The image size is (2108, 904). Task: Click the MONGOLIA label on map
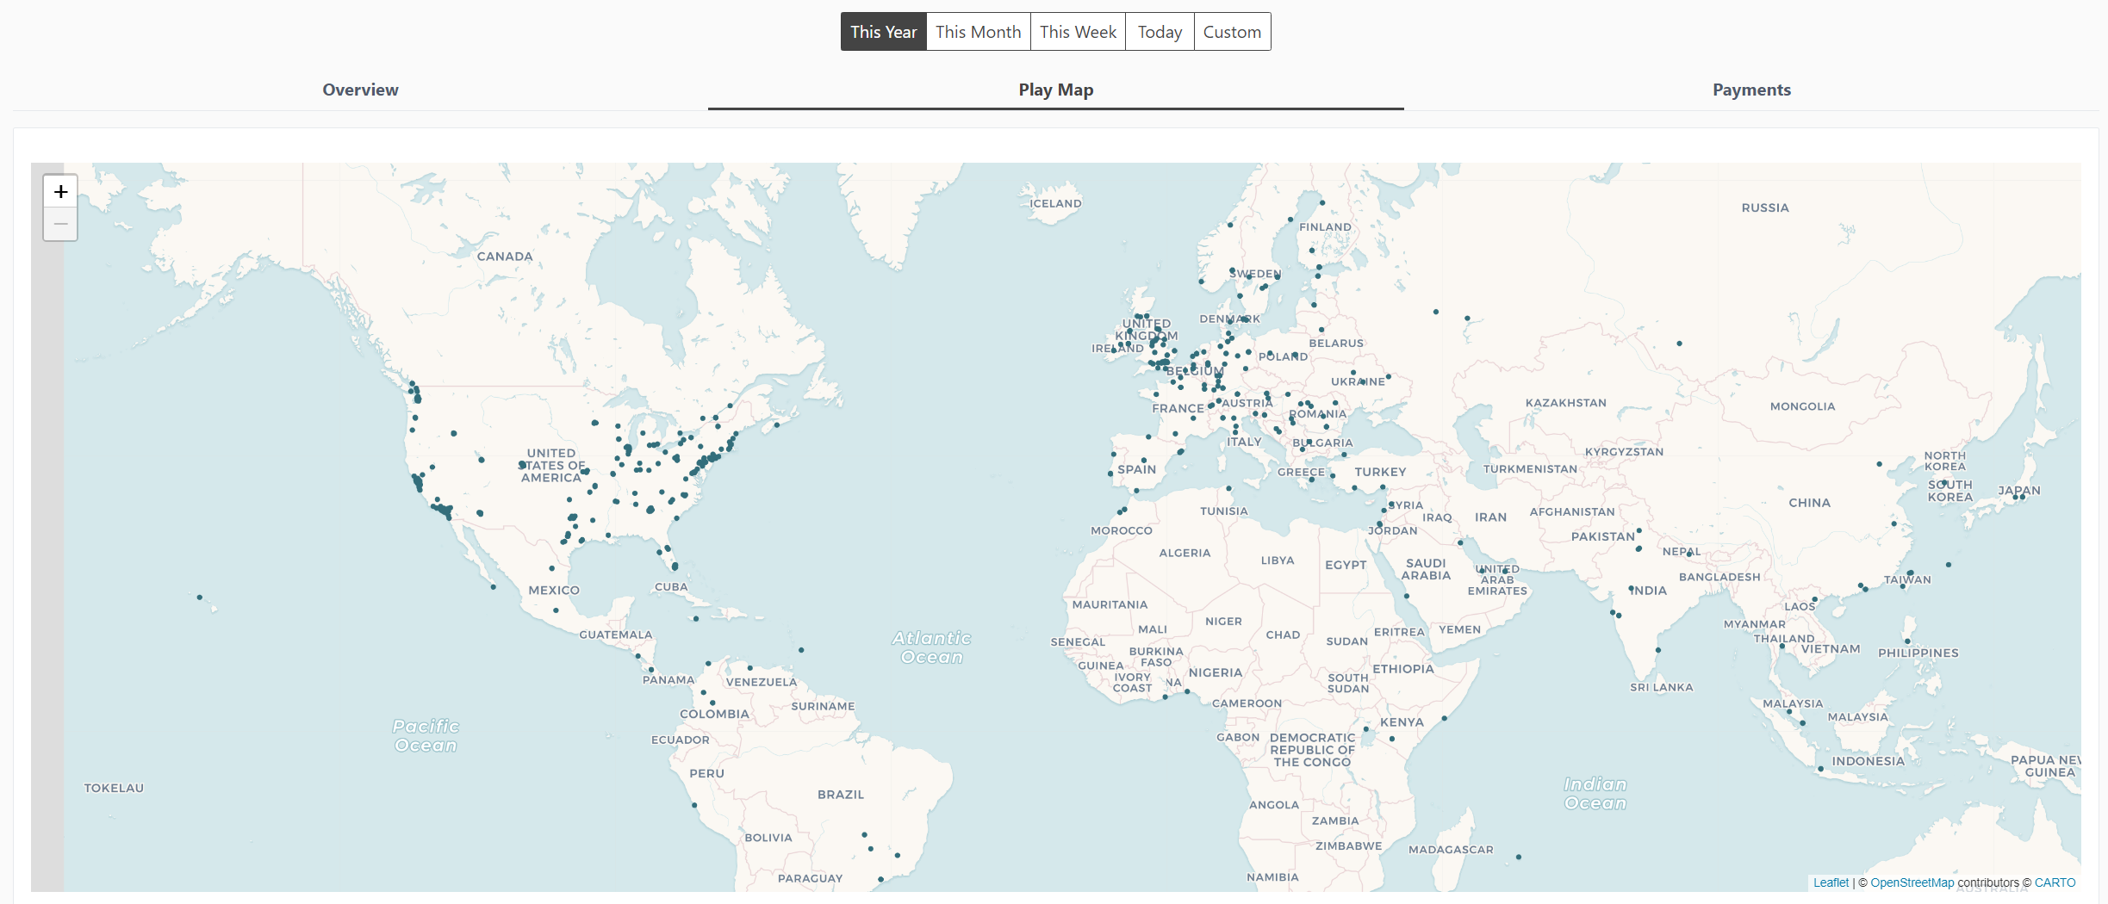point(1802,406)
